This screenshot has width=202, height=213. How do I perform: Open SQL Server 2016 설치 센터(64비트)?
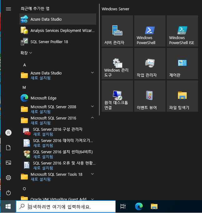pos(58,154)
